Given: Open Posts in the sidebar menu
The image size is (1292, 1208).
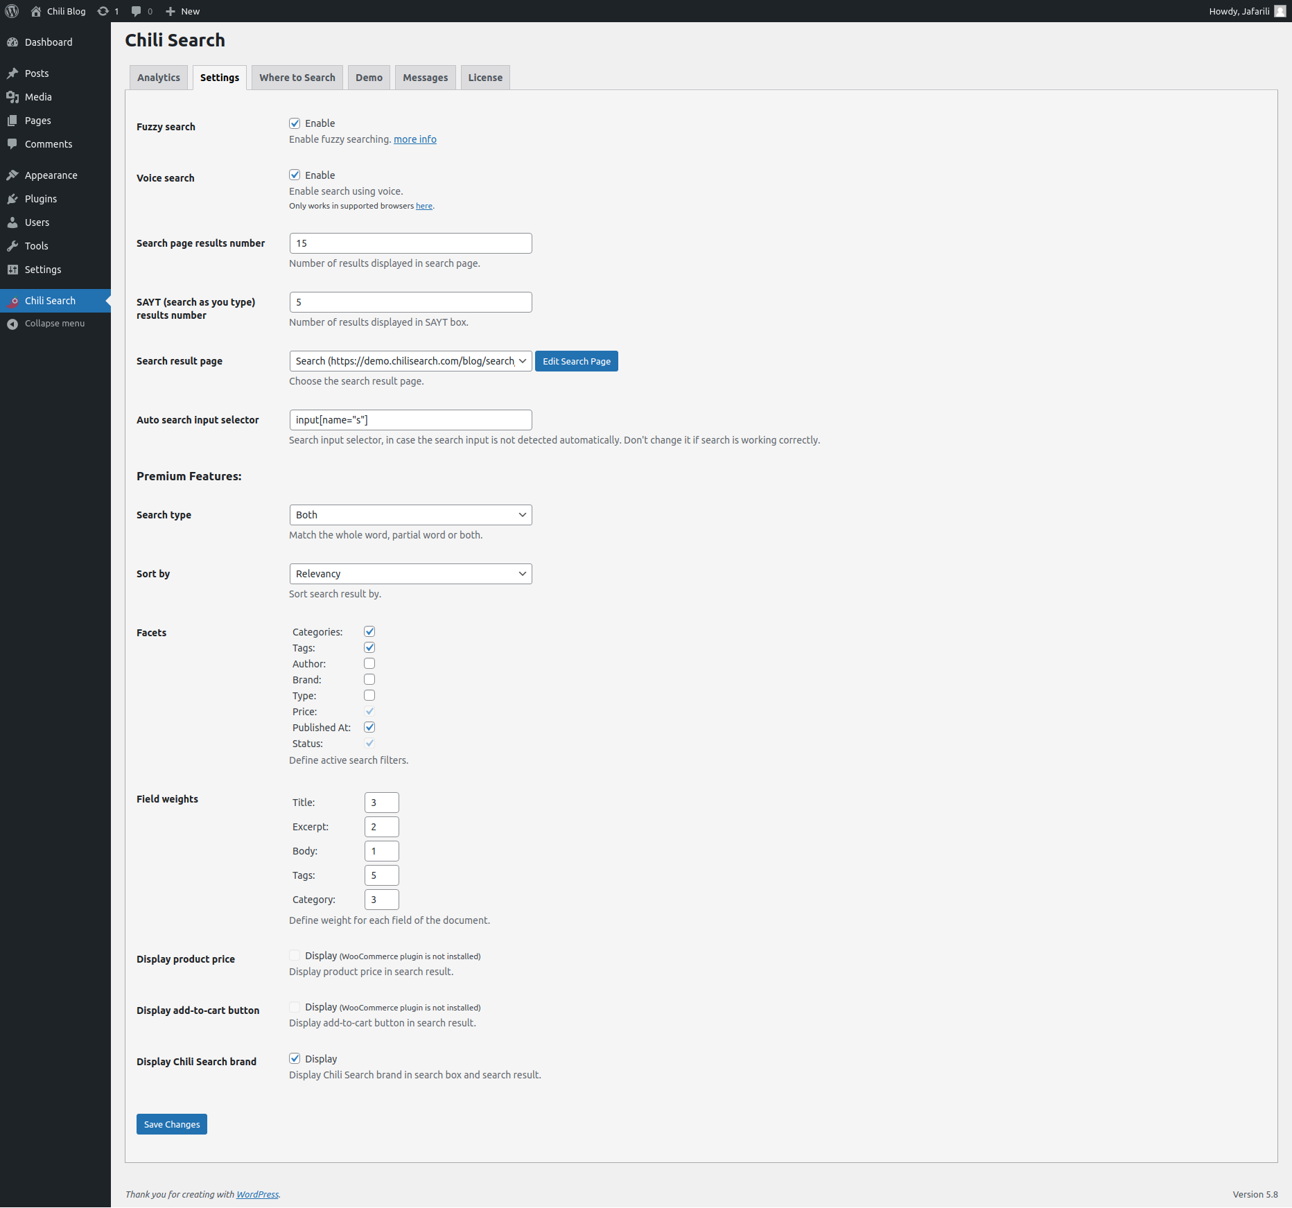Looking at the screenshot, I should 55,73.
